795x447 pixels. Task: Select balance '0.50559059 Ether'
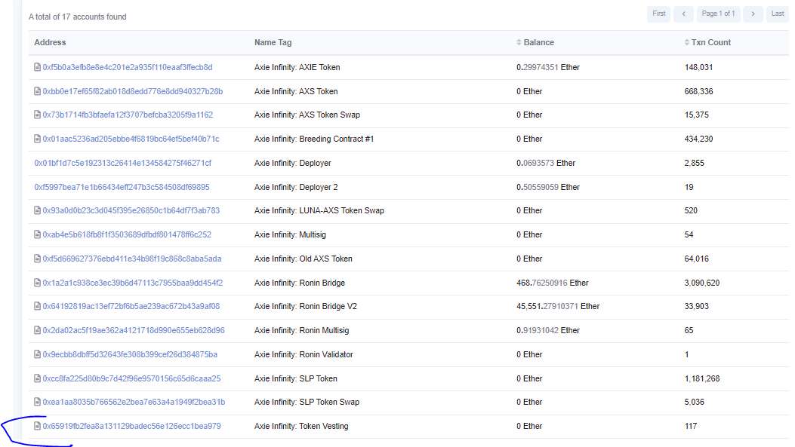548,187
